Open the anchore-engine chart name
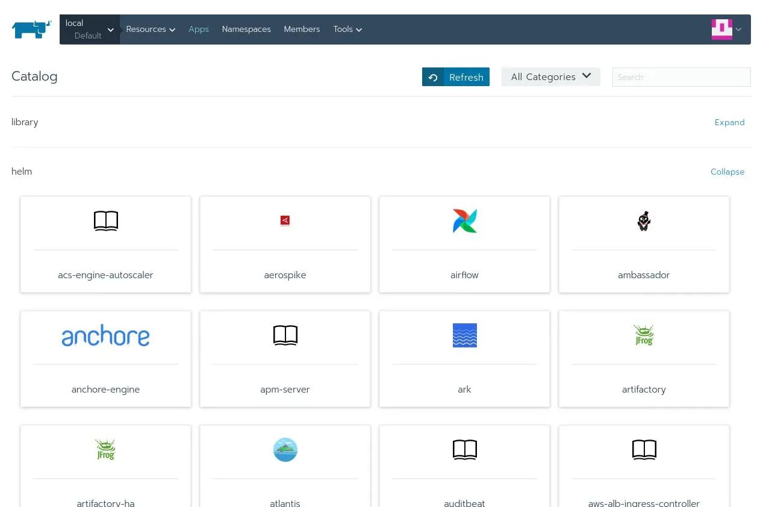763x507 pixels. [x=106, y=389]
